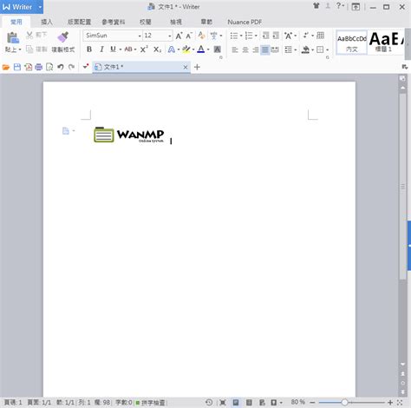
Task: Click the Cut scissors icon
Action: pos(29,36)
